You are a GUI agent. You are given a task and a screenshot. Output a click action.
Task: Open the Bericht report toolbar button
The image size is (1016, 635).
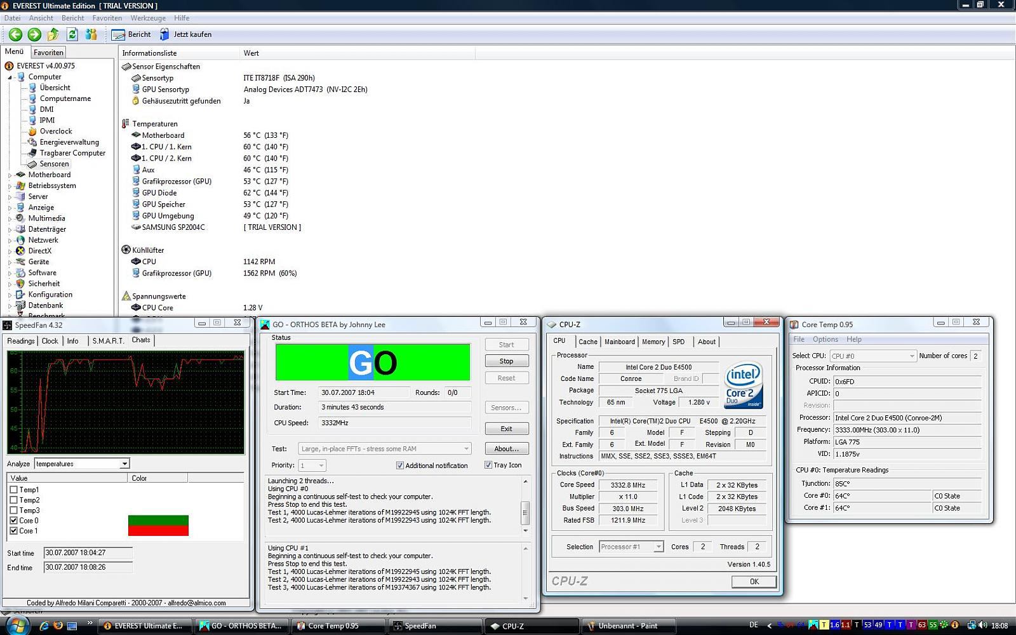pyautogui.click(x=131, y=34)
